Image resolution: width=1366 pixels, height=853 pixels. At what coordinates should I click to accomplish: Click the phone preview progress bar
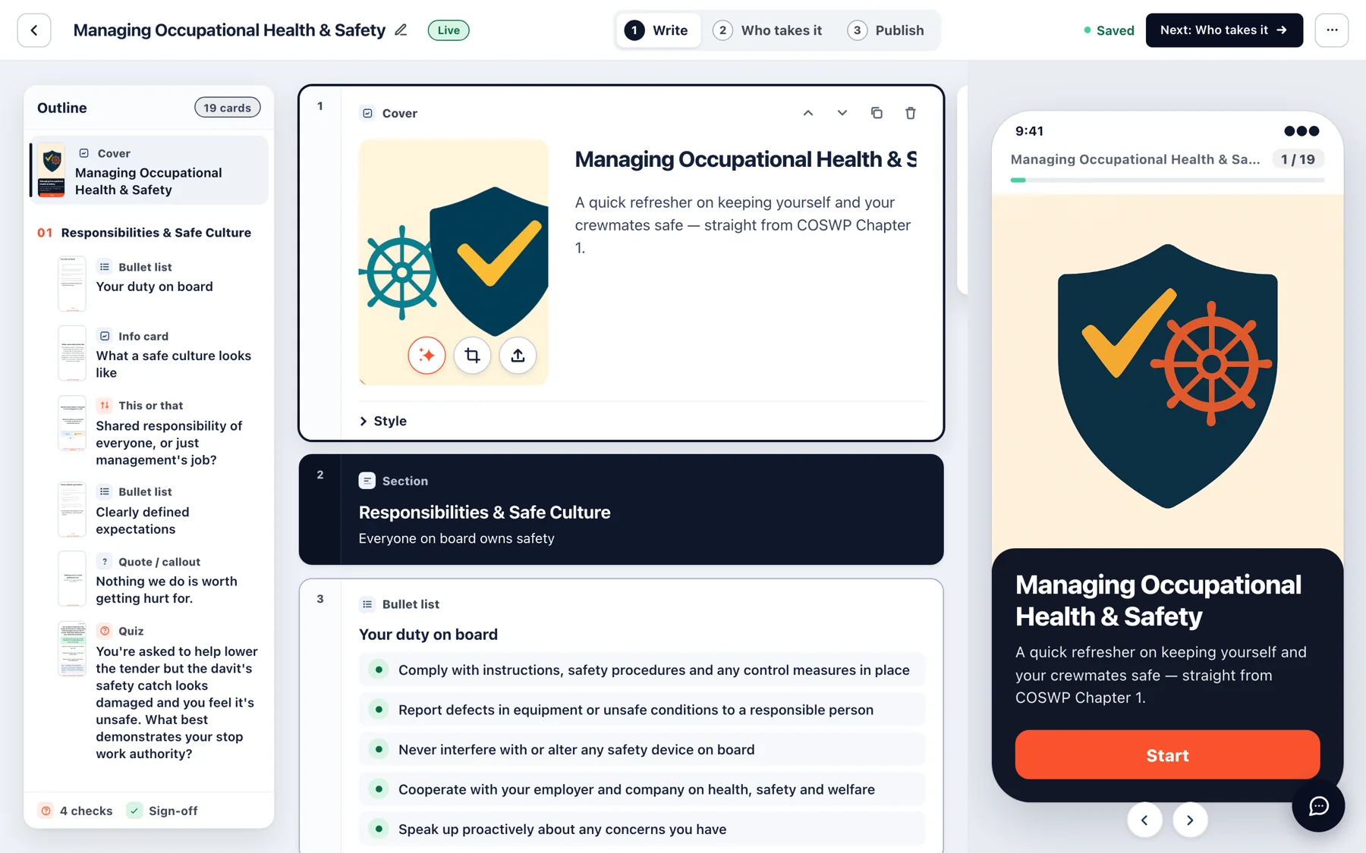(1167, 180)
